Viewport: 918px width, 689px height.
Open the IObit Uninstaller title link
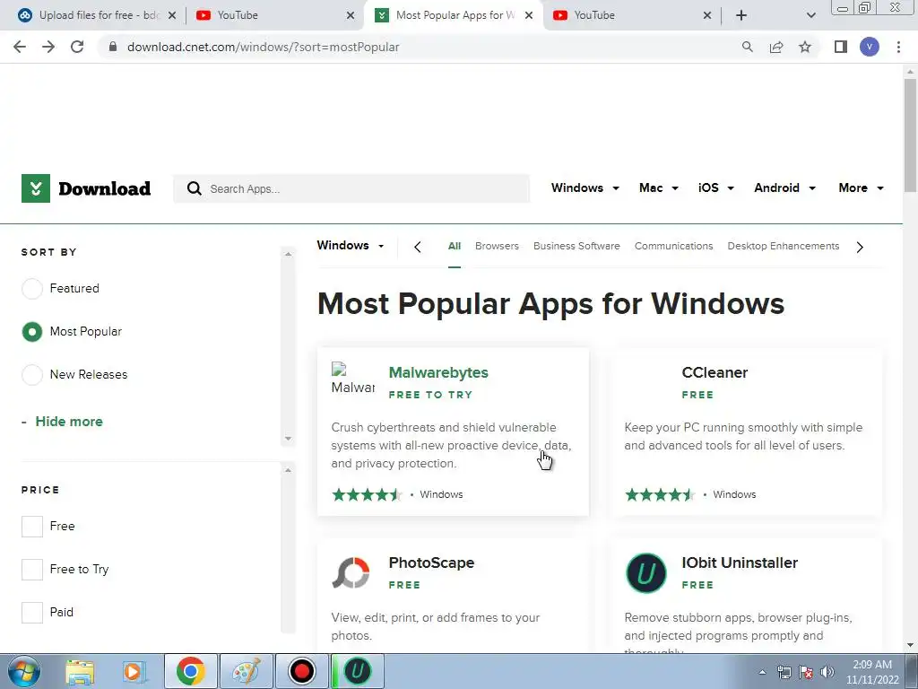740,563
